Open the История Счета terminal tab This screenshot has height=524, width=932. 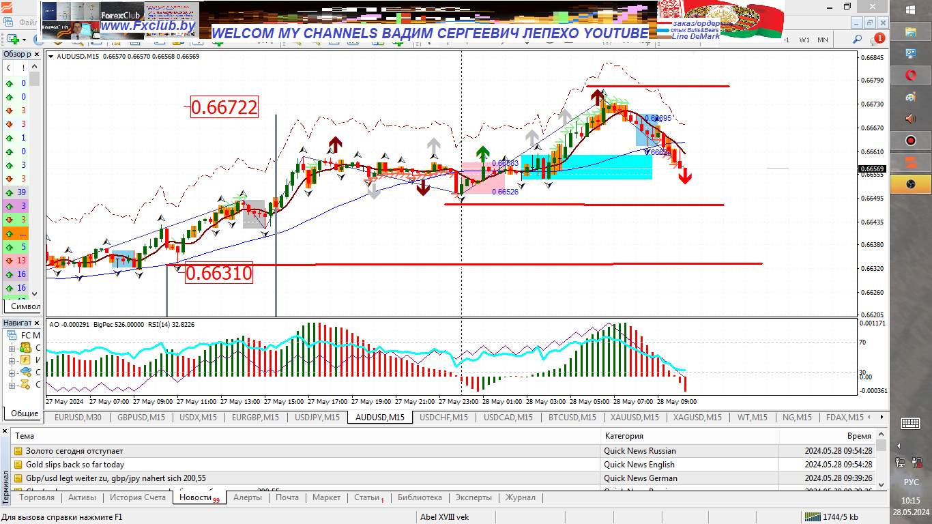click(x=138, y=497)
